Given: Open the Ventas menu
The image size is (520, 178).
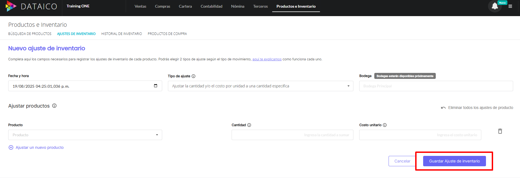Looking at the screenshot, I should (x=140, y=6).
